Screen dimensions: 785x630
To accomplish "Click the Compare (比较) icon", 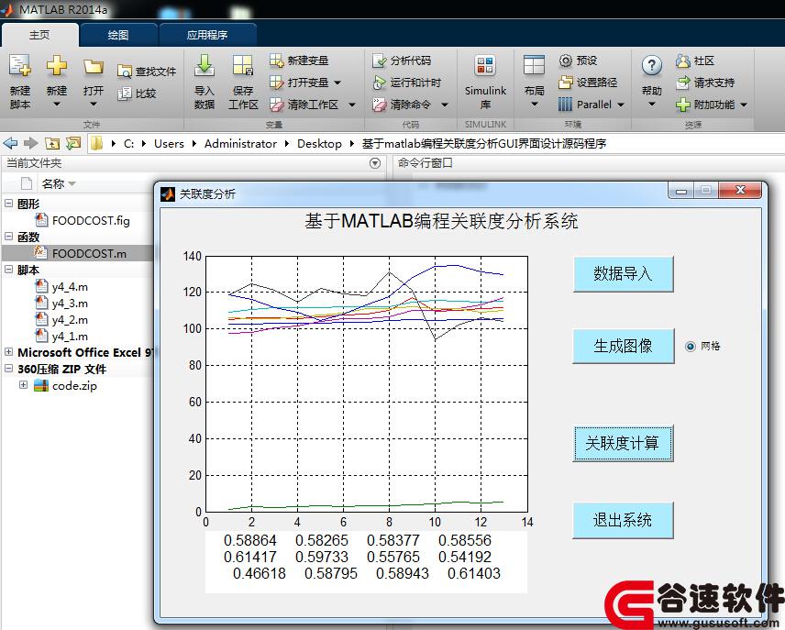I will tap(124, 94).
